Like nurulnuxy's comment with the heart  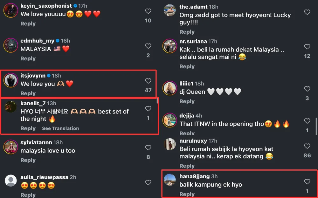[x=307, y=146]
